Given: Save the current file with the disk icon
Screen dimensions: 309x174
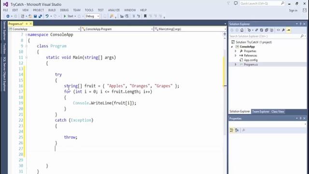Looking at the screenshot, I should click(x=35, y=16).
